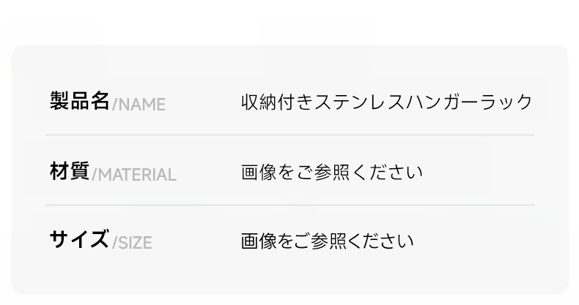579x305 pixels.
Task: Click the 名 character in 製品名
Action: (100, 100)
